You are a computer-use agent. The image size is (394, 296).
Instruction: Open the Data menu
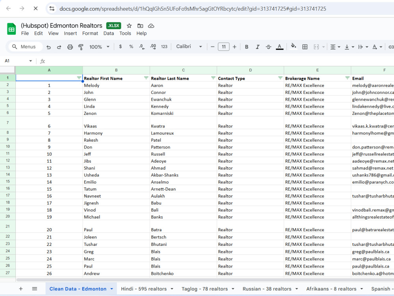tap(109, 33)
